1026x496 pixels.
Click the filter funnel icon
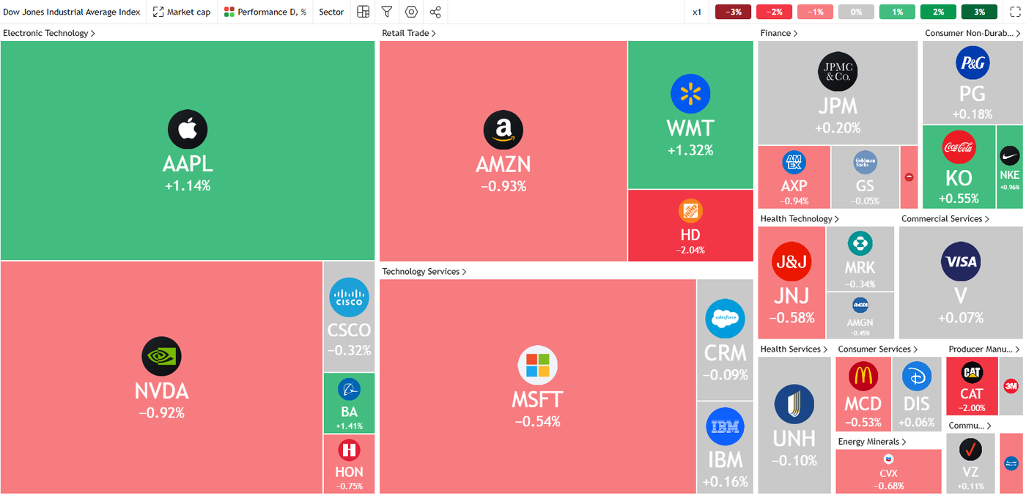[x=387, y=12]
